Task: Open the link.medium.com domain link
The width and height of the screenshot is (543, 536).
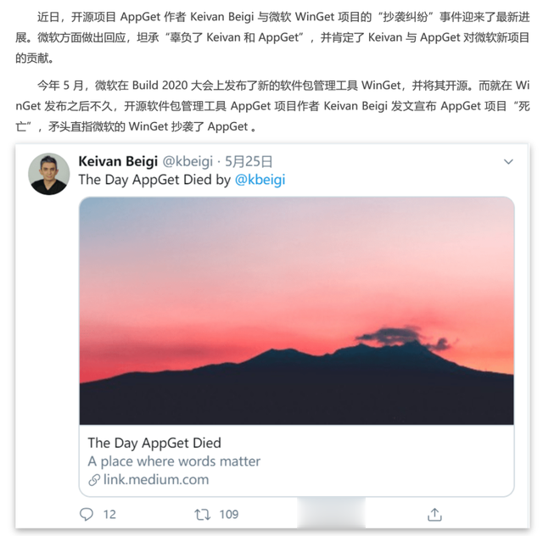Action: point(156,479)
